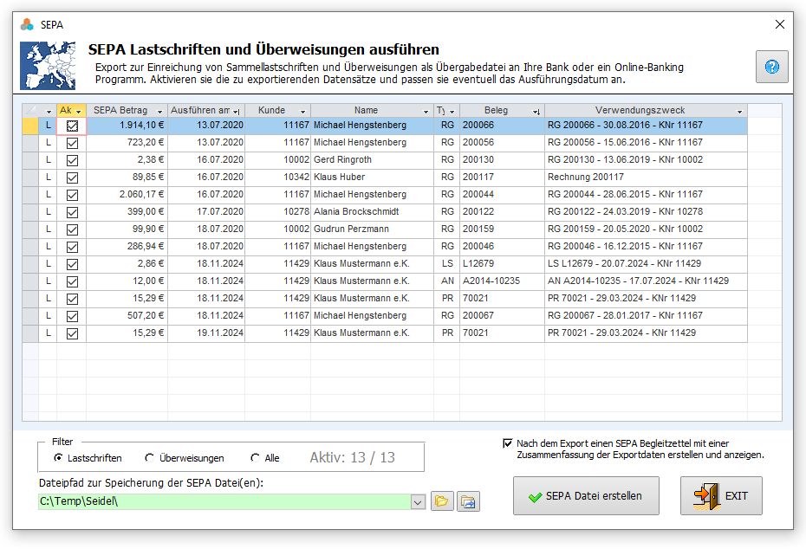Click the type cell 'LS'
Screen dimensions: 806x549
pos(447,263)
